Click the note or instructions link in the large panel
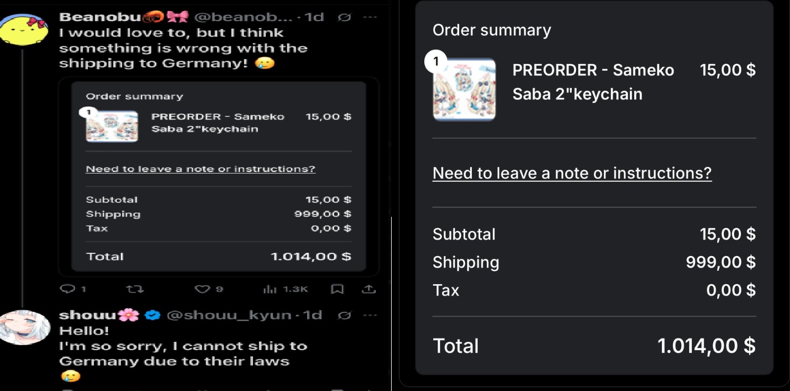The height and width of the screenshot is (391, 790). tap(572, 173)
